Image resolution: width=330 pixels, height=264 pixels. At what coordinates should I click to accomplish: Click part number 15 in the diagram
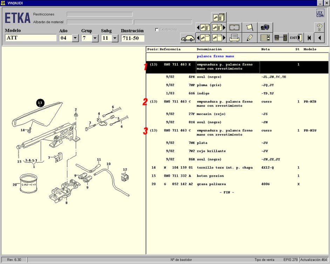[x=19, y=161]
